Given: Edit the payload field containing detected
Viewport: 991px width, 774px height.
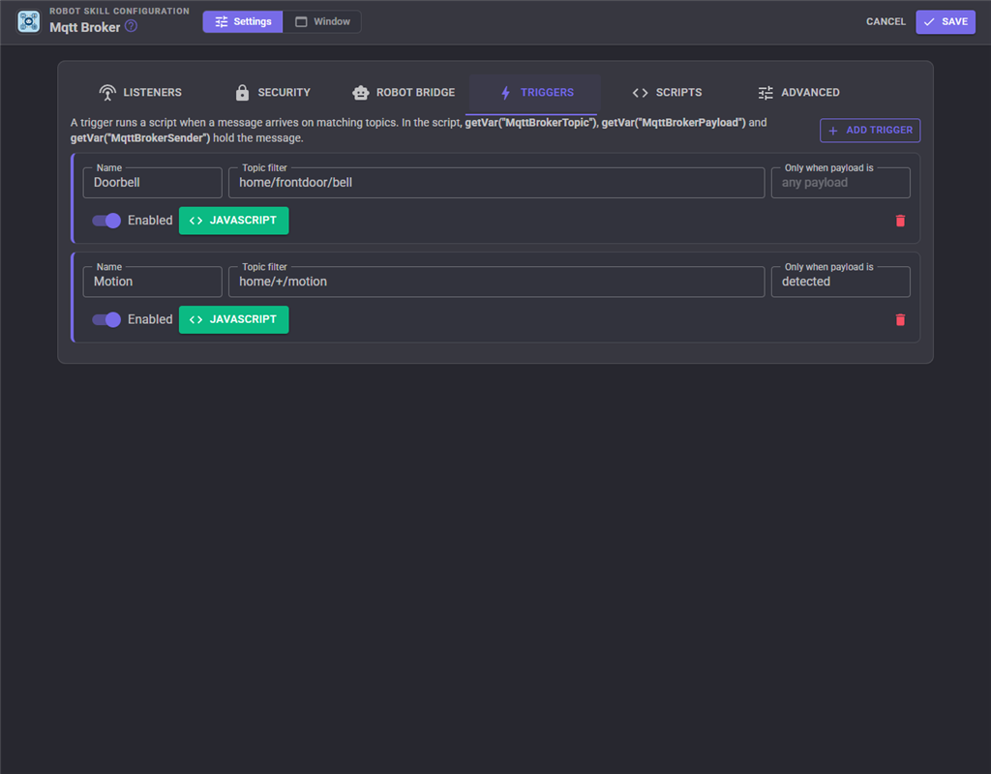Looking at the screenshot, I should [x=841, y=282].
